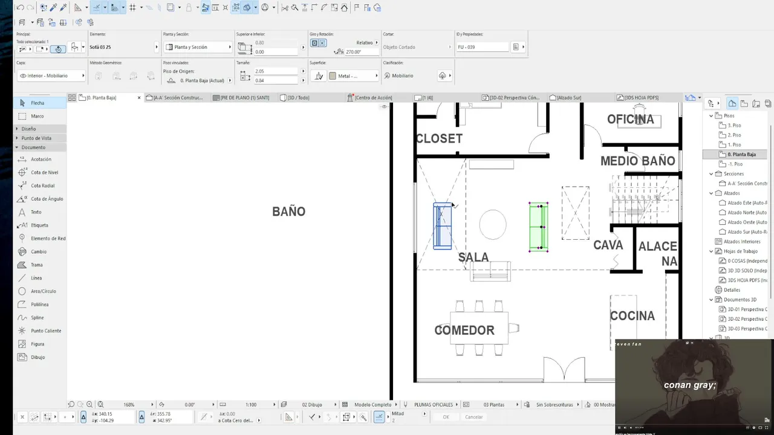Click the OK button in bottom bar
Screen dimensions: 774x435
tap(446, 417)
